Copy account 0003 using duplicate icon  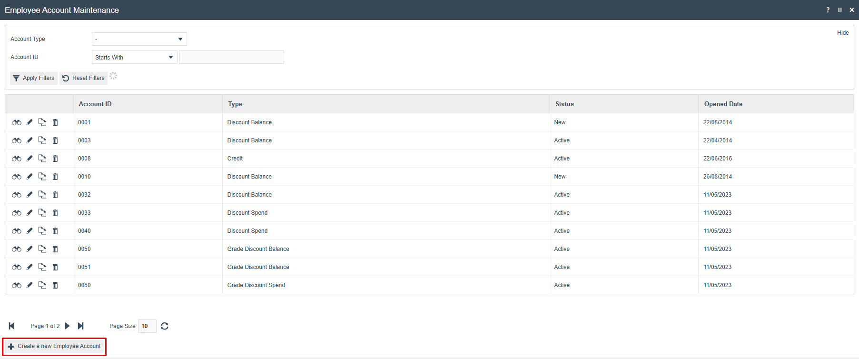point(42,140)
